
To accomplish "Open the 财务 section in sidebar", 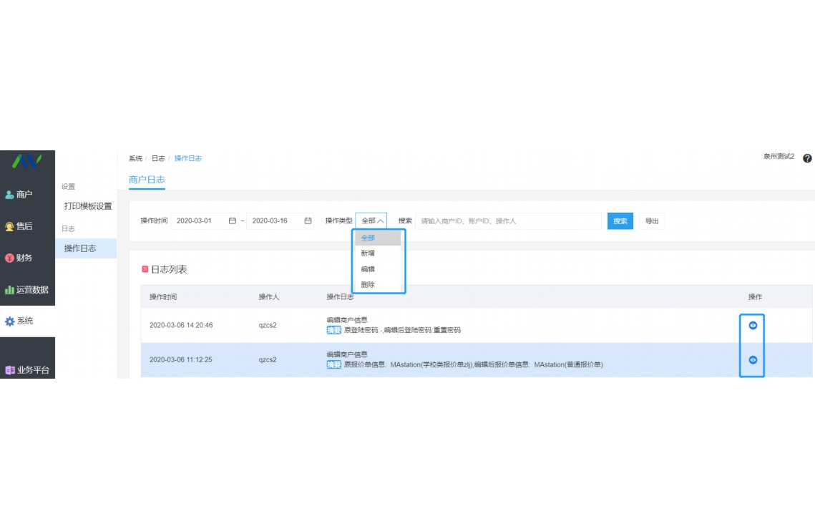I will [19, 258].
